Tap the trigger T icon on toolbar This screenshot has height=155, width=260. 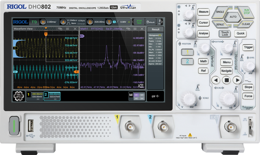point(109,22)
